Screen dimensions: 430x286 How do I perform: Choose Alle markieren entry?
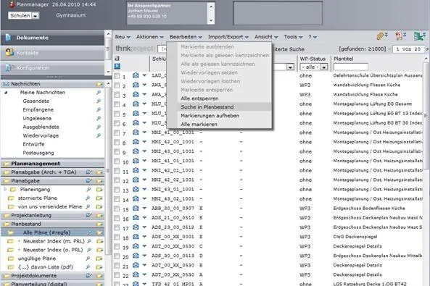tap(199, 124)
